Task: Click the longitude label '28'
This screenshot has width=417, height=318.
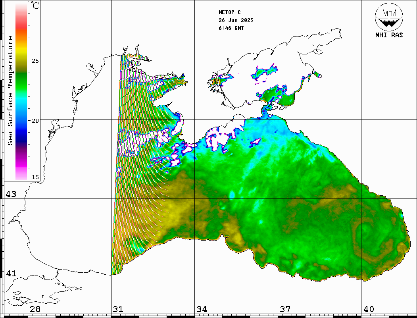Action: [35, 309]
